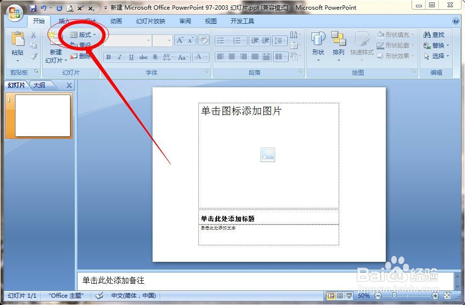The width and height of the screenshot is (465, 305).
Task: Open PowerPoint help icon
Action: point(456,21)
